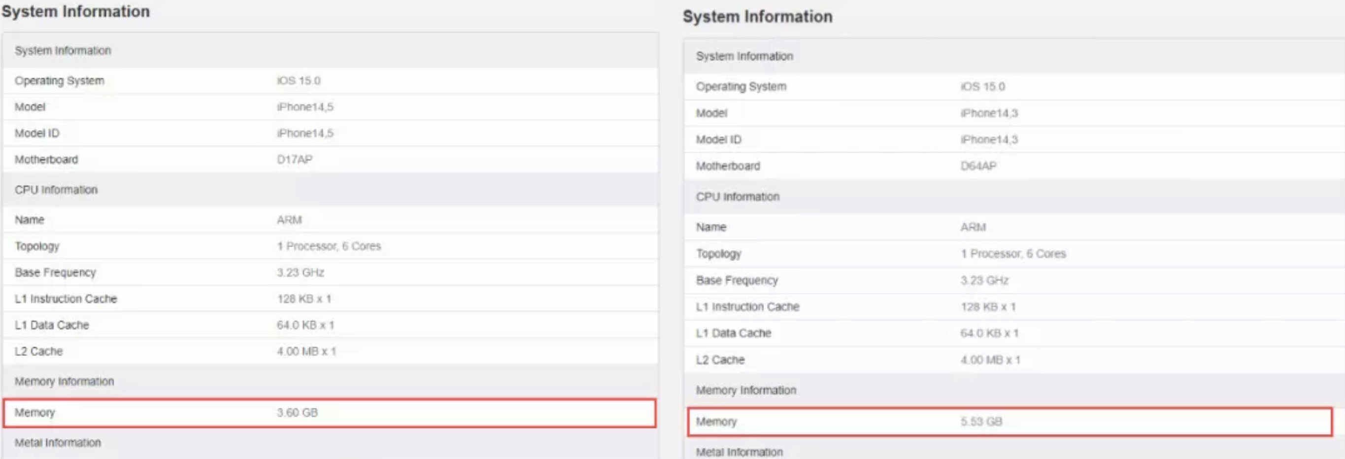Click 'Motherboard' label in left panel
1345x459 pixels.
(x=46, y=159)
